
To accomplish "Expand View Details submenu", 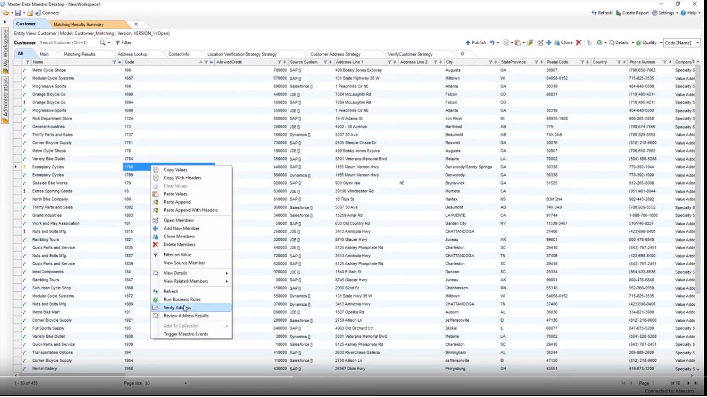I will [x=191, y=273].
